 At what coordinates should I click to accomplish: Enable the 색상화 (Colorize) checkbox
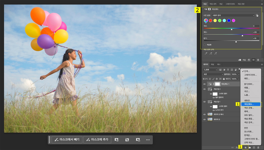coord(205,45)
